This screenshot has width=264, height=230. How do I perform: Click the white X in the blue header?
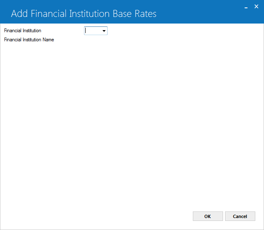coord(256,7)
